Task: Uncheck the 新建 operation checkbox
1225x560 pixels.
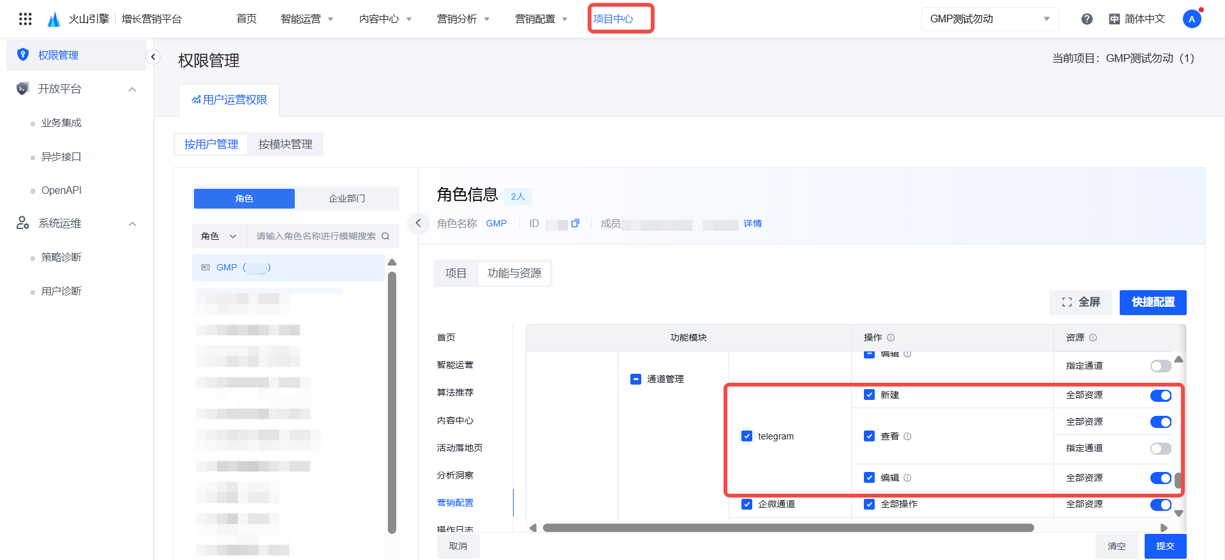Action: tap(869, 395)
